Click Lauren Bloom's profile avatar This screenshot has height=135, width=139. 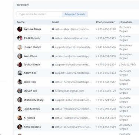tap(20, 47)
